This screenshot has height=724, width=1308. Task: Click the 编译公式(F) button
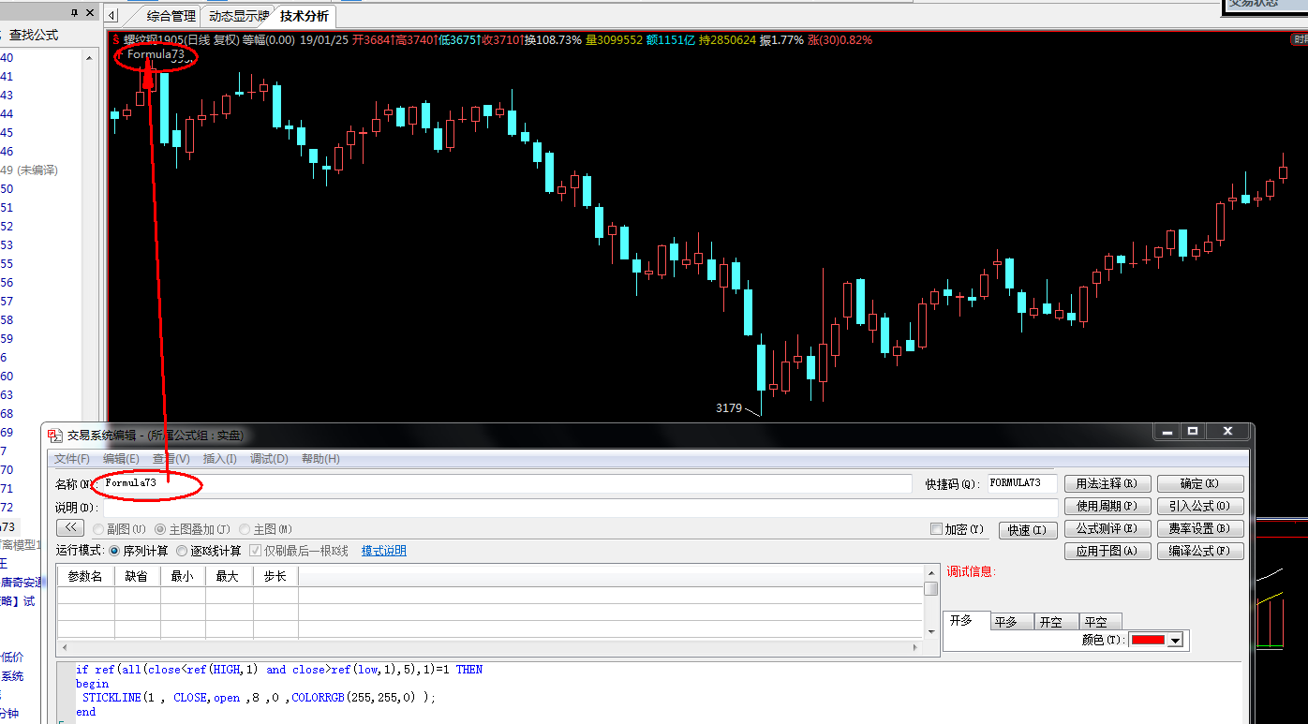tap(1200, 552)
